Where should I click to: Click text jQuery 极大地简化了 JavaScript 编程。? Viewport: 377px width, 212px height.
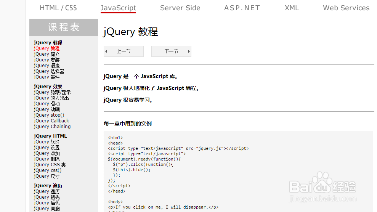click(x=152, y=88)
